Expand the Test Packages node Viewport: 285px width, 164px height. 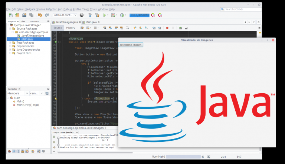[x=10, y=43]
